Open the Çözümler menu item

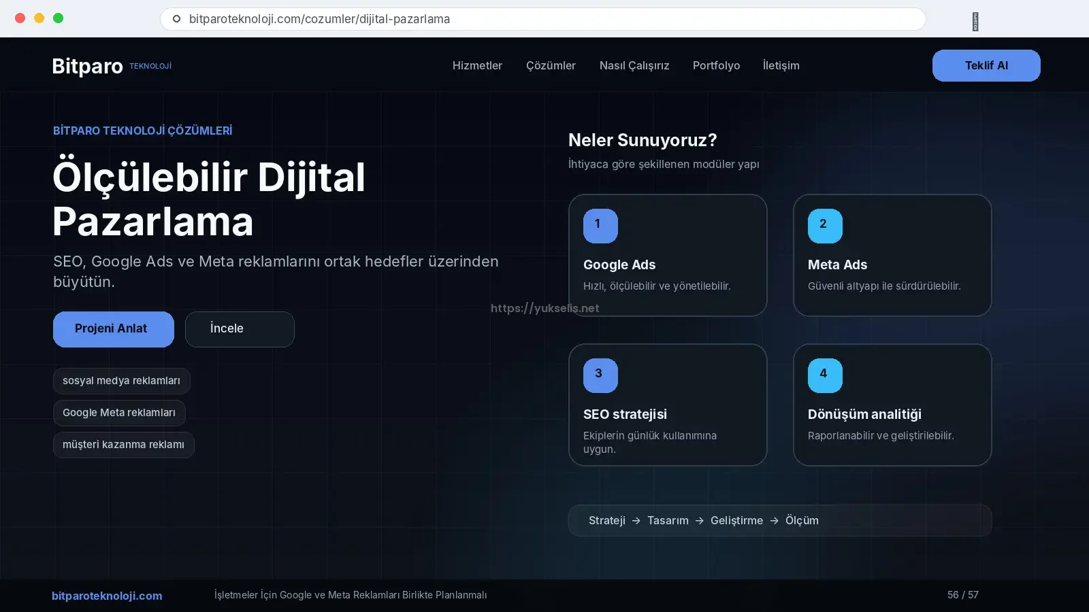pos(551,65)
